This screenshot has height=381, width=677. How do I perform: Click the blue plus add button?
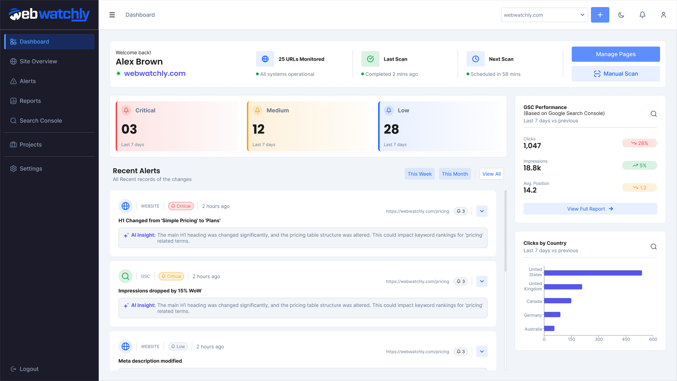(600, 15)
